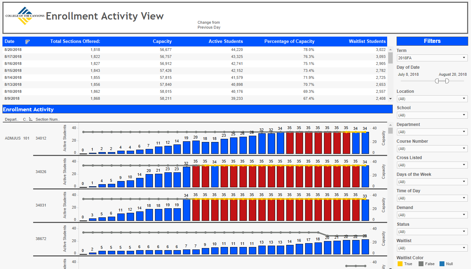Open the Department filter dropdown

click(432, 132)
